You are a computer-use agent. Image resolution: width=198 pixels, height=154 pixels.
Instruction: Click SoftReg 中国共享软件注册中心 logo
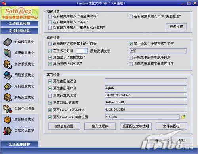19,13
